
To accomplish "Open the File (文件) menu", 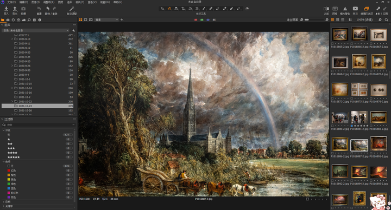I will click(11, 2).
